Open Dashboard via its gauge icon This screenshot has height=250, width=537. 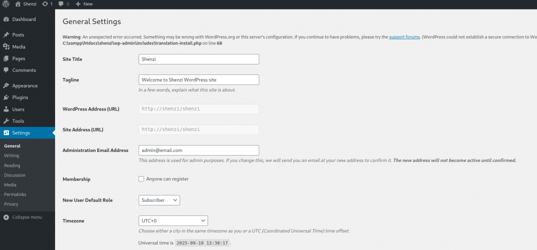[x=6, y=19]
